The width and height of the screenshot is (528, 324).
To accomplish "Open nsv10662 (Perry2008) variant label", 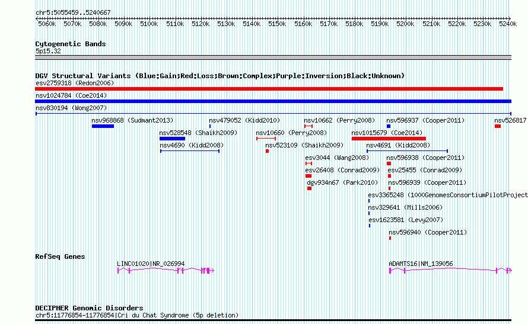I will click(339, 120).
